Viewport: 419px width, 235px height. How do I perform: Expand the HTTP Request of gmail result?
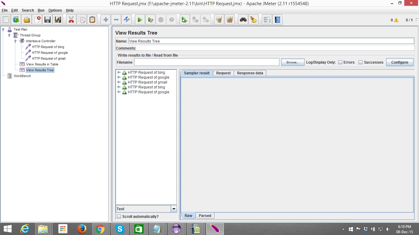click(119, 82)
